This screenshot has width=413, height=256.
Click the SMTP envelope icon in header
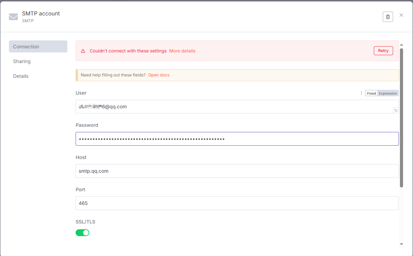coord(13,17)
